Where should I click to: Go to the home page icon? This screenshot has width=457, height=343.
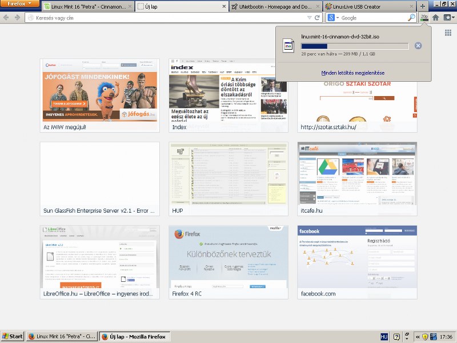(x=436, y=18)
